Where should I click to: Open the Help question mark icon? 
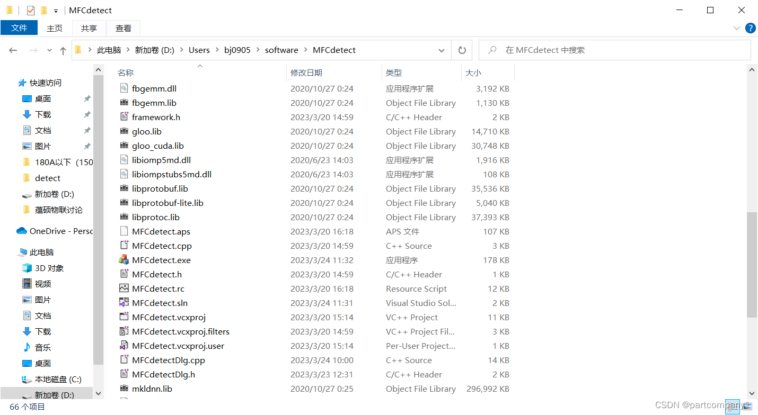pos(751,28)
